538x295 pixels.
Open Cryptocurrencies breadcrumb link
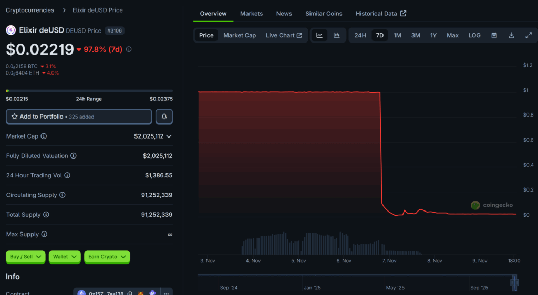[30, 10]
